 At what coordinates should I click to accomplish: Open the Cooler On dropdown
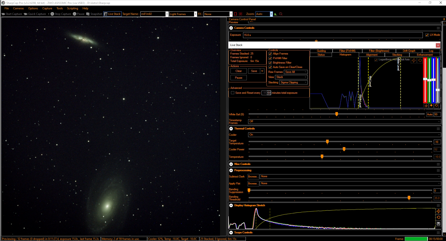point(344,135)
